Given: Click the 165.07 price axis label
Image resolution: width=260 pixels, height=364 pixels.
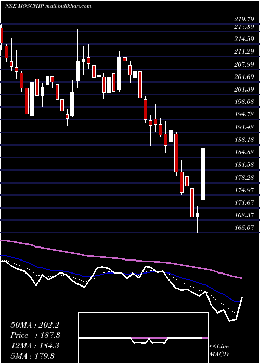Looking at the screenshot, I should pyautogui.click(x=244, y=228).
